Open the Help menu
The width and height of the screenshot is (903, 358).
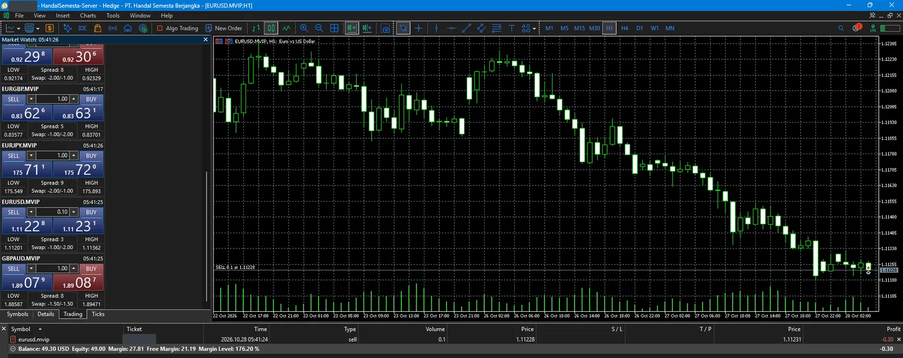click(x=166, y=16)
